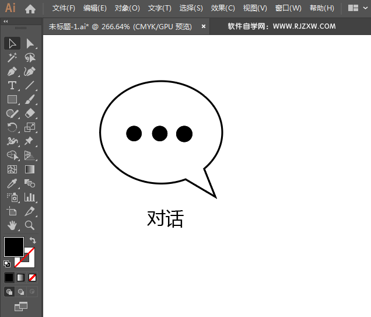
Task: Set paint mode to None
Action: click(33, 277)
